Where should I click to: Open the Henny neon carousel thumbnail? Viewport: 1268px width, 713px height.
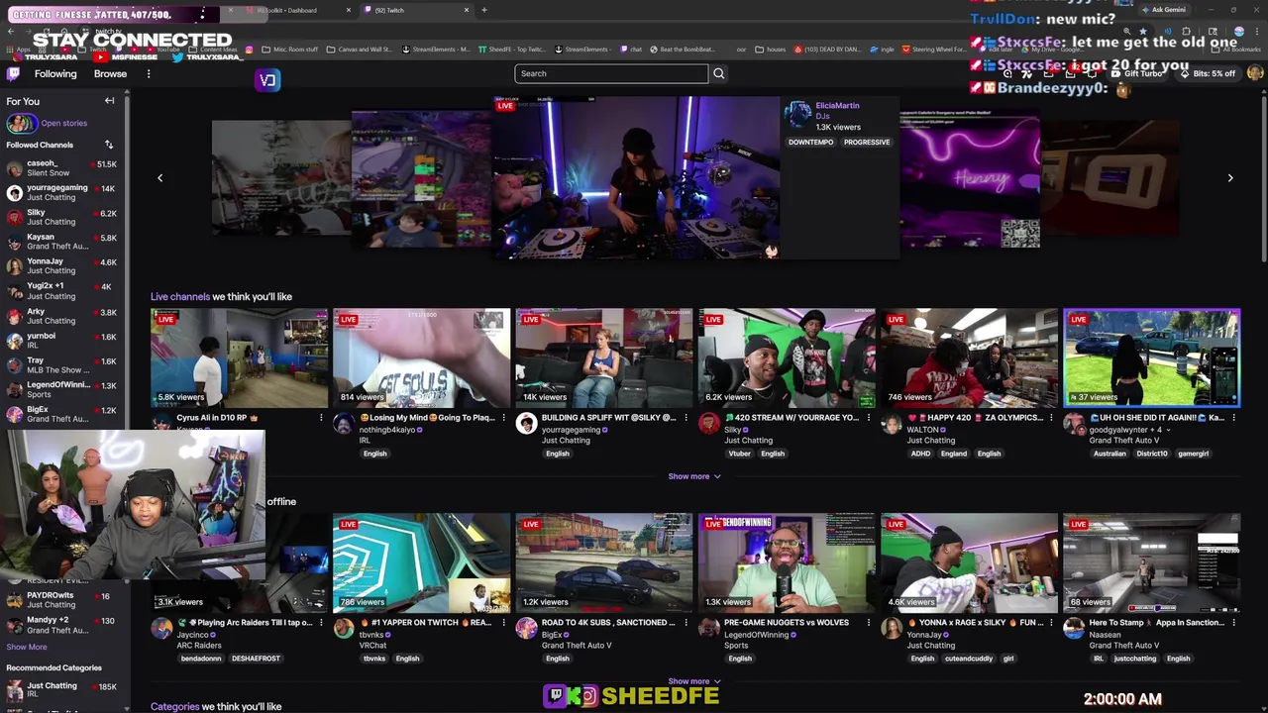click(x=969, y=180)
